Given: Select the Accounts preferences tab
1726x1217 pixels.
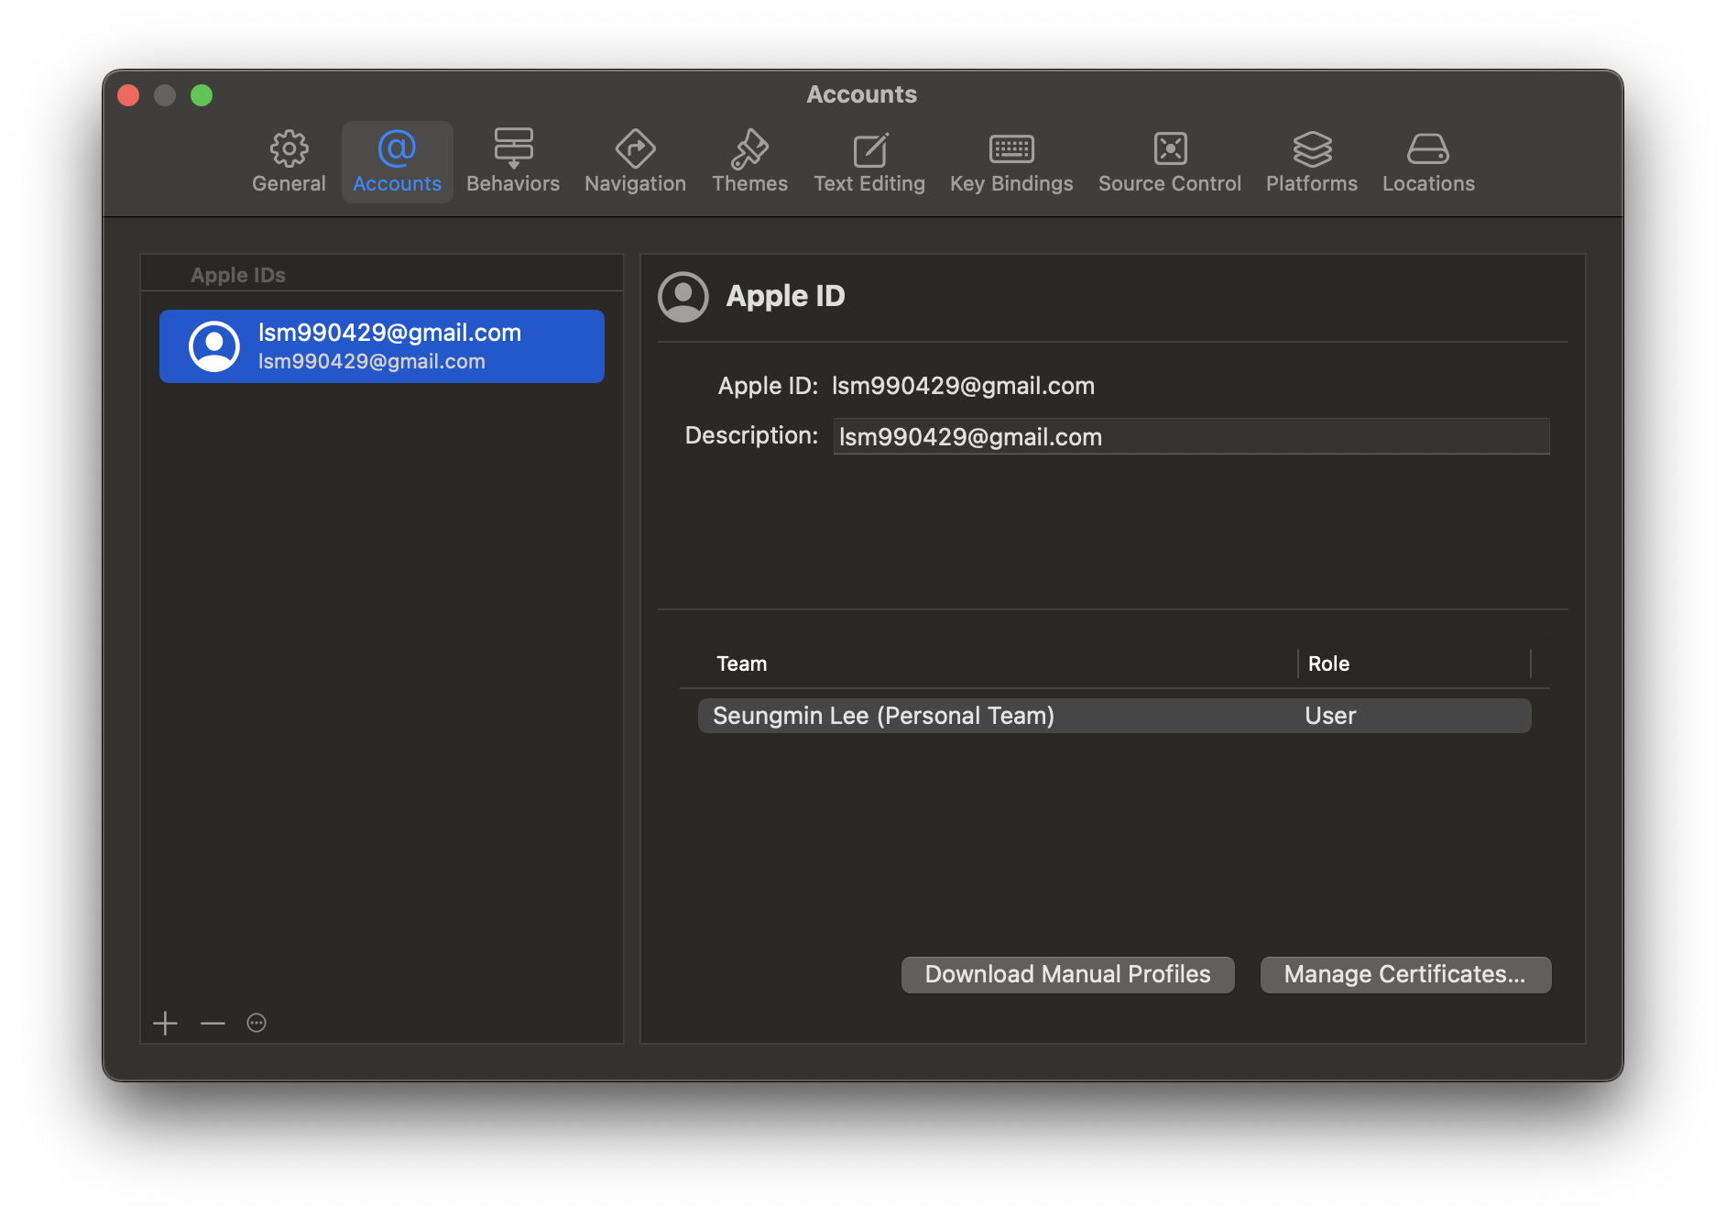Looking at the screenshot, I should (x=397, y=162).
